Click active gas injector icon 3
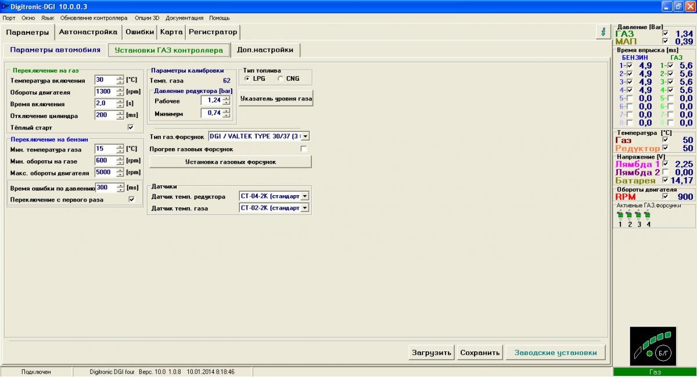The height and width of the screenshot is (377, 697). tap(638, 215)
